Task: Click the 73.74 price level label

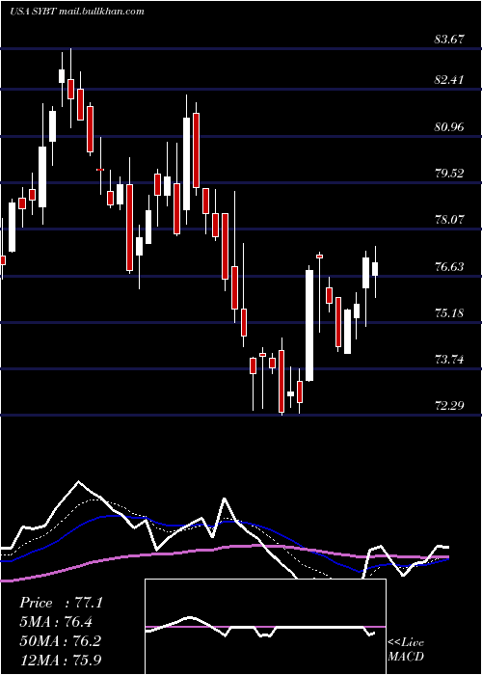Action: click(x=449, y=359)
